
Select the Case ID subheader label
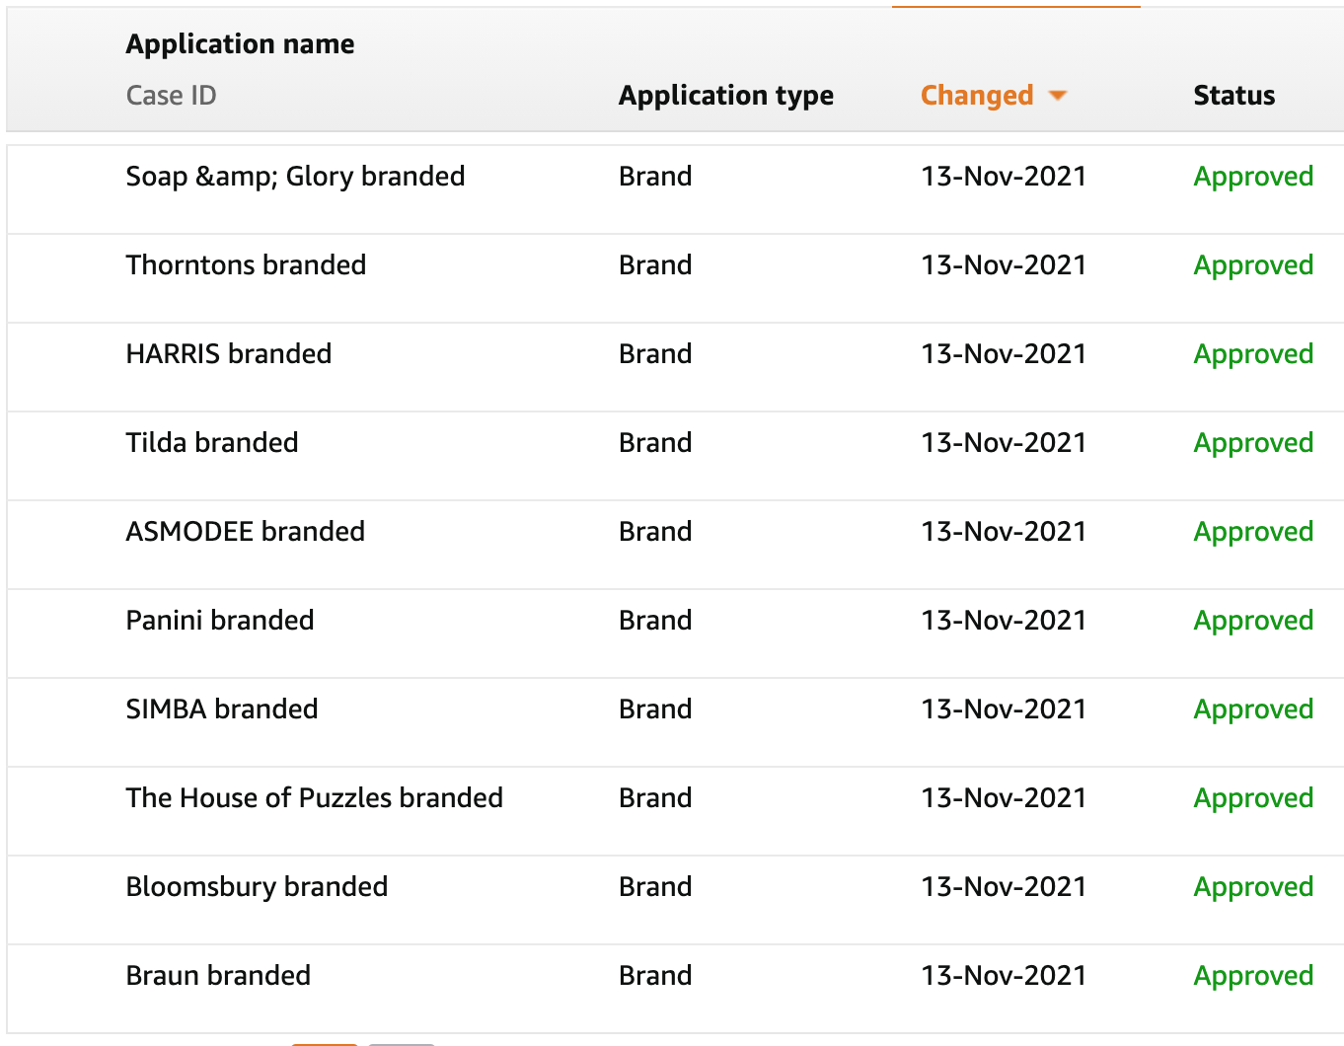pyautogui.click(x=171, y=96)
